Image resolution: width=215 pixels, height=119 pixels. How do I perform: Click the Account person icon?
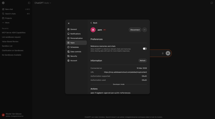point(69,61)
